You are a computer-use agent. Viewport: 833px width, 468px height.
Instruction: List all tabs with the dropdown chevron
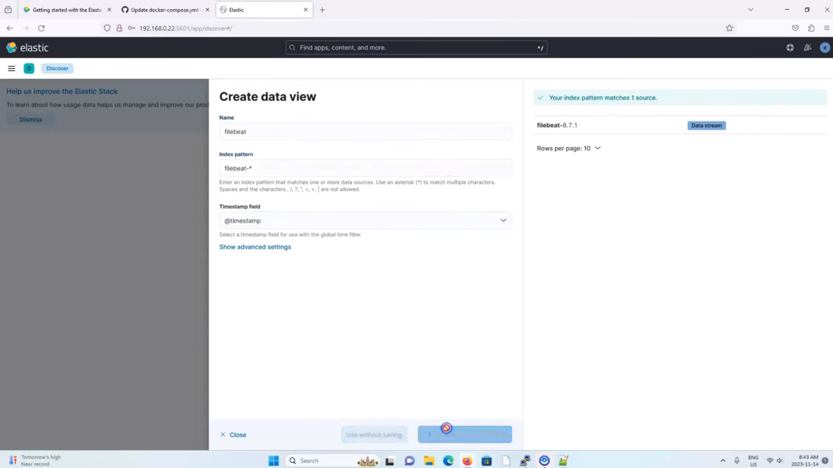[x=750, y=10]
